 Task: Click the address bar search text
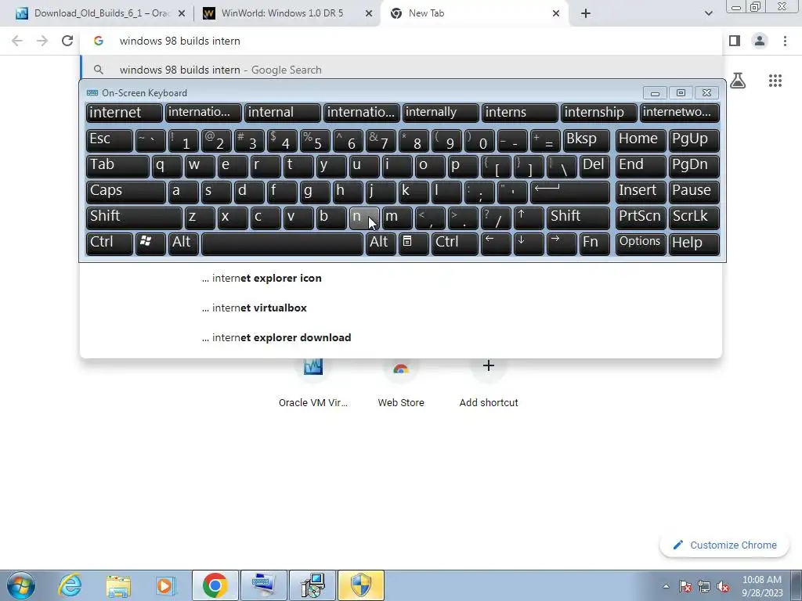click(179, 41)
